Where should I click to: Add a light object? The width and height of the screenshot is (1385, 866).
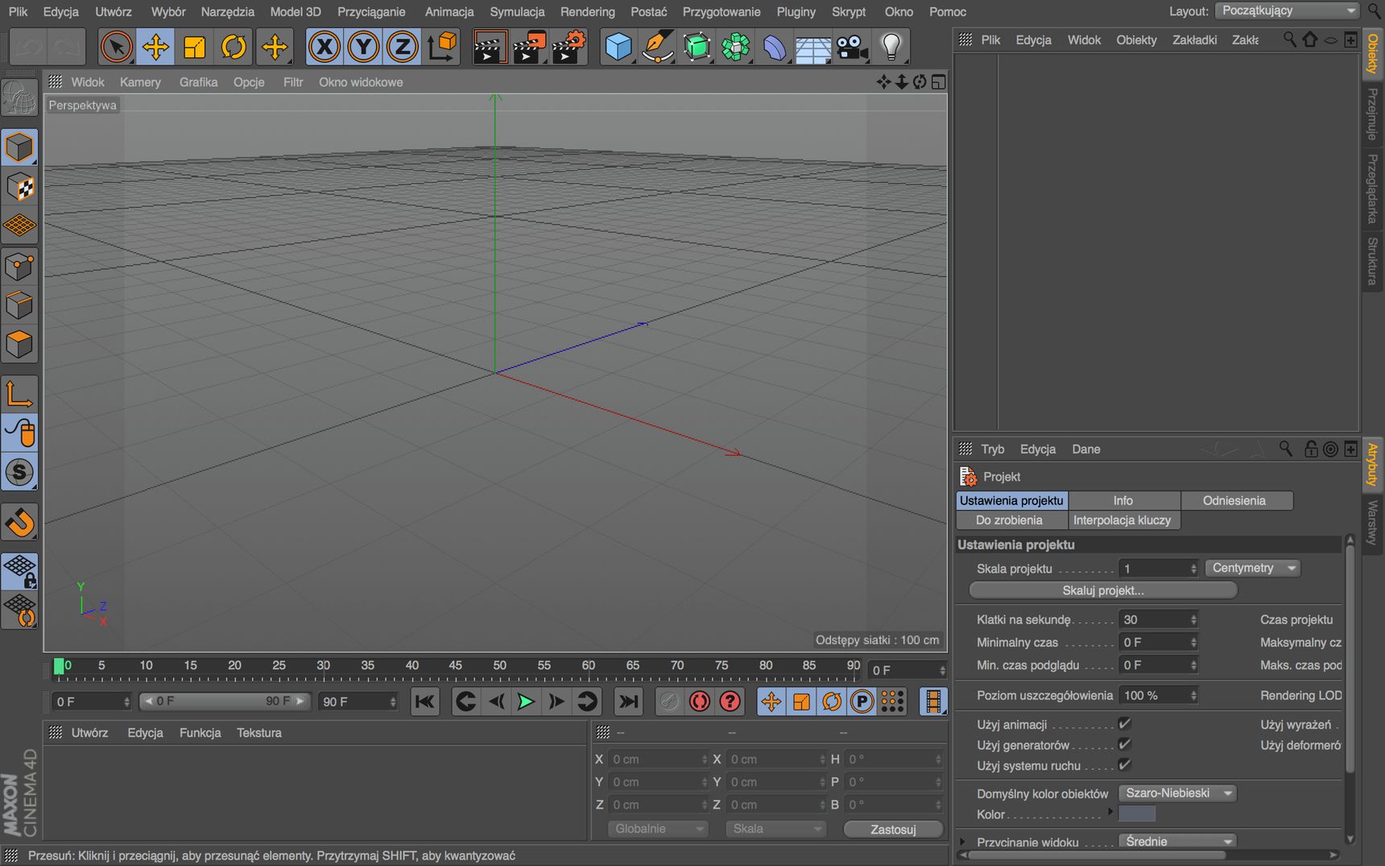(x=891, y=47)
